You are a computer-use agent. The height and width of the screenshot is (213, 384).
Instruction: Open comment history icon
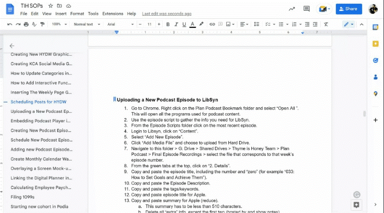(x=307, y=9)
